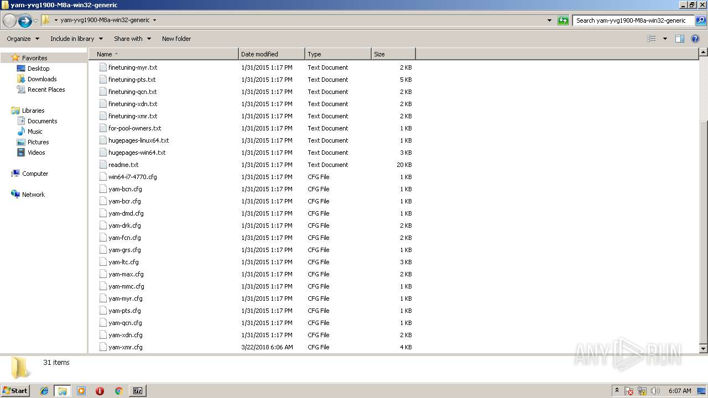
Task: Select yam-myr.cfg file name
Action: 126,298
